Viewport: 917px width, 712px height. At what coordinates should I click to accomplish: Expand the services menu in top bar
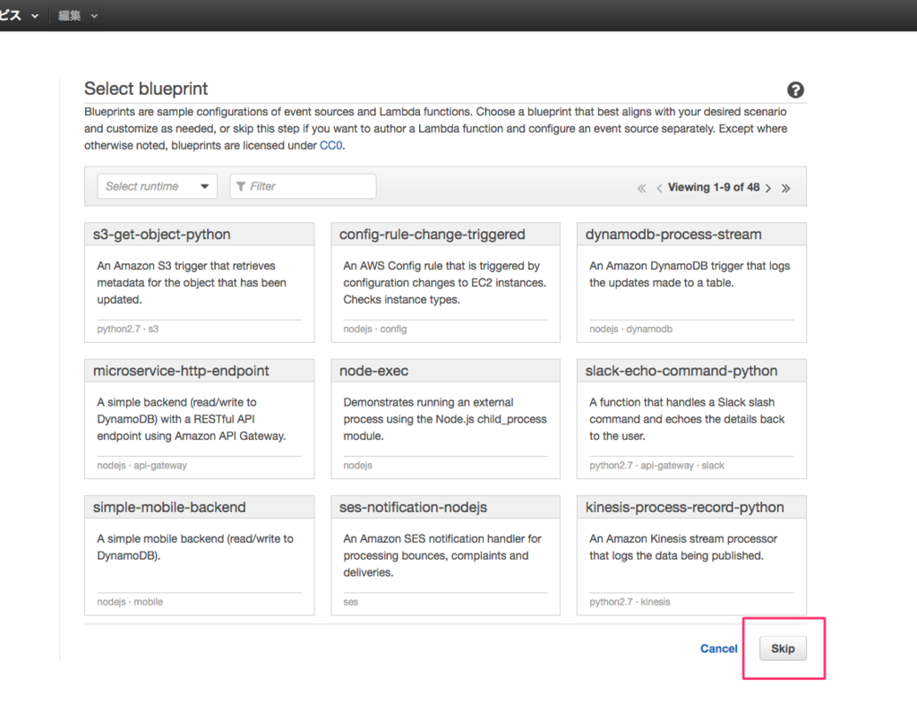[20, 15]
